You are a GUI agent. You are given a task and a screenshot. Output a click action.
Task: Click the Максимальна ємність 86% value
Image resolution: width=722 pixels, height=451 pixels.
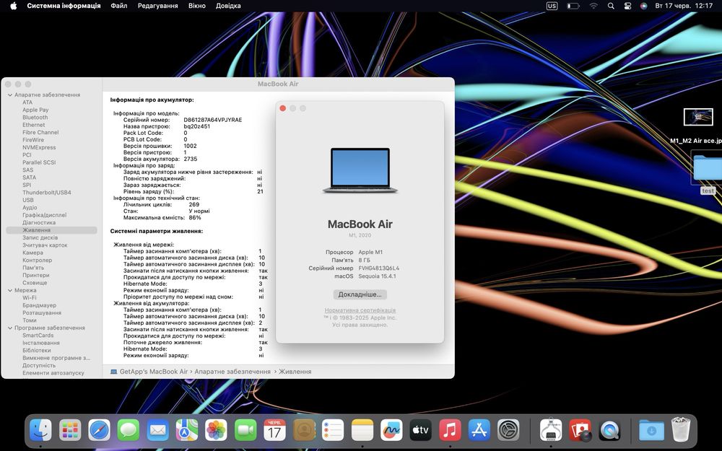(x=195, y=217)
